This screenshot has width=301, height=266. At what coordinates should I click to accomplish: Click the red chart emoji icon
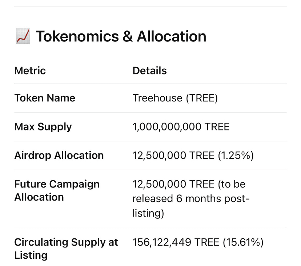click(x=23, y=37)
